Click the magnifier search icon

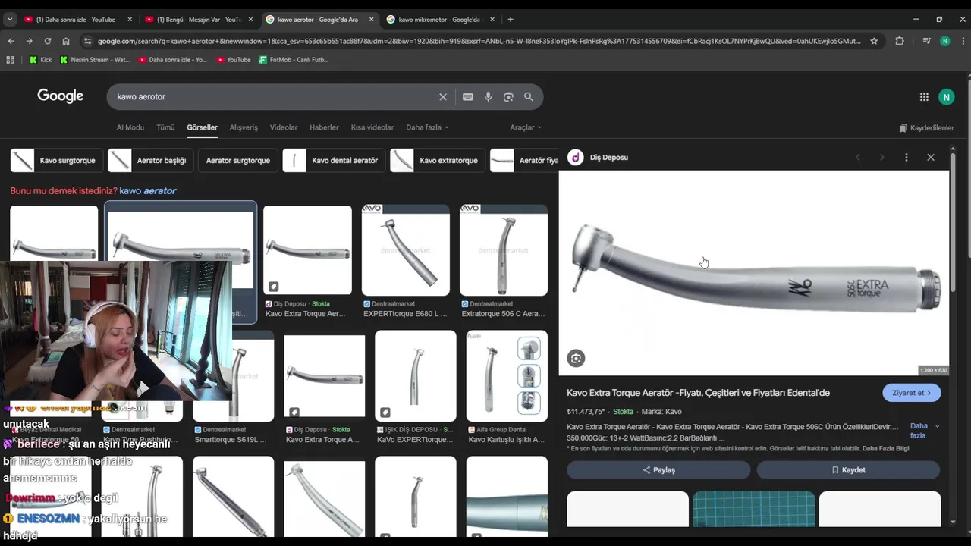click(x=529, y=97)
